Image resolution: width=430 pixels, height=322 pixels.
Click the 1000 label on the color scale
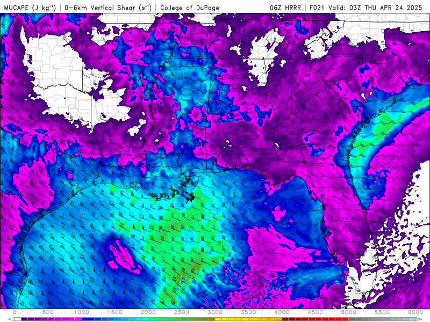[x=82, y=312]
